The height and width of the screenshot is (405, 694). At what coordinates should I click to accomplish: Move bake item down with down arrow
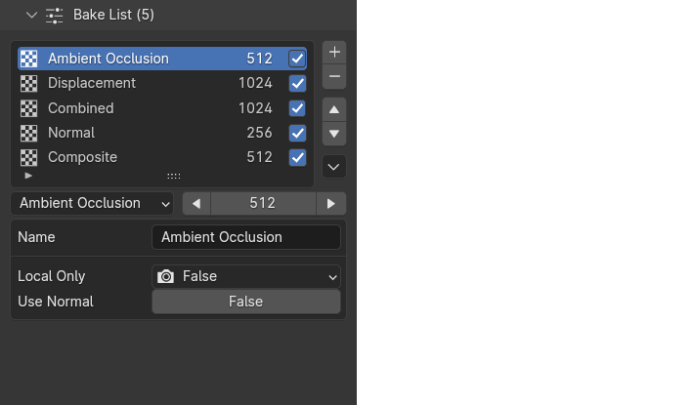pyautogui.click(x=334, y=134)
